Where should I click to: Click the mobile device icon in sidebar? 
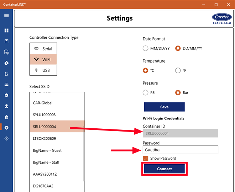click(6, 74)
